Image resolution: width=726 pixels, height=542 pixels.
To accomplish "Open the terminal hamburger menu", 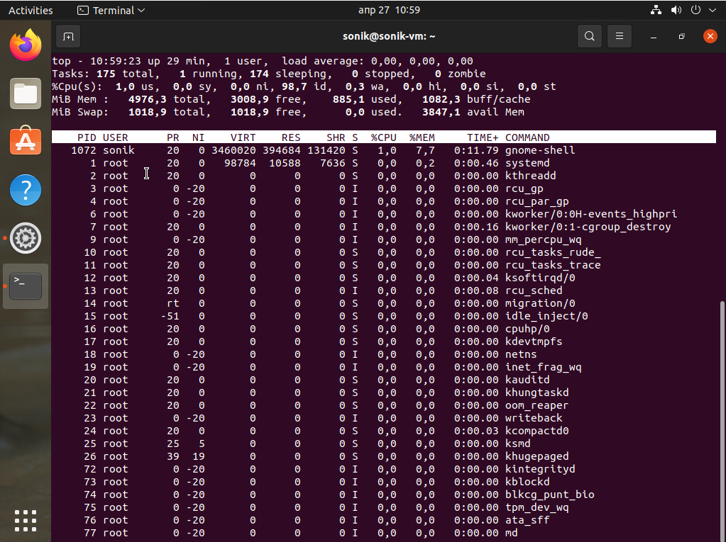I will [x=620, y=36].
